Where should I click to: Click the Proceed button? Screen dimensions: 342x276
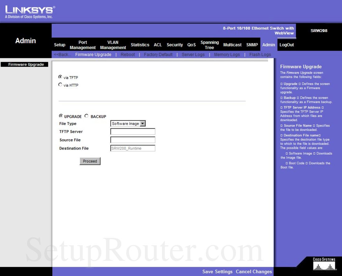(x=90, y=161)
